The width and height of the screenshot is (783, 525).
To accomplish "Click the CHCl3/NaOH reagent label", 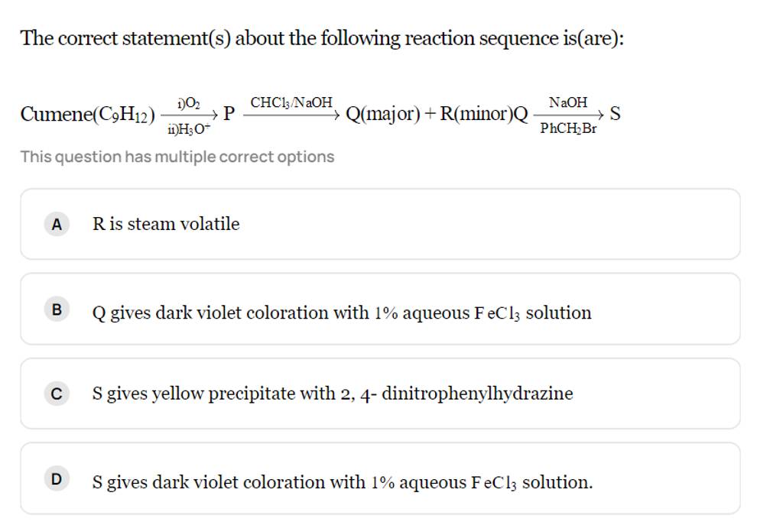I will click(292, 102).
